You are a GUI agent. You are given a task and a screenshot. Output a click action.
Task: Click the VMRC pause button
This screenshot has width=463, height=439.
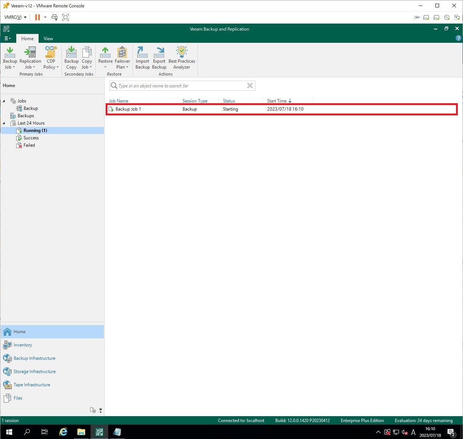click(x=37, y=17)
